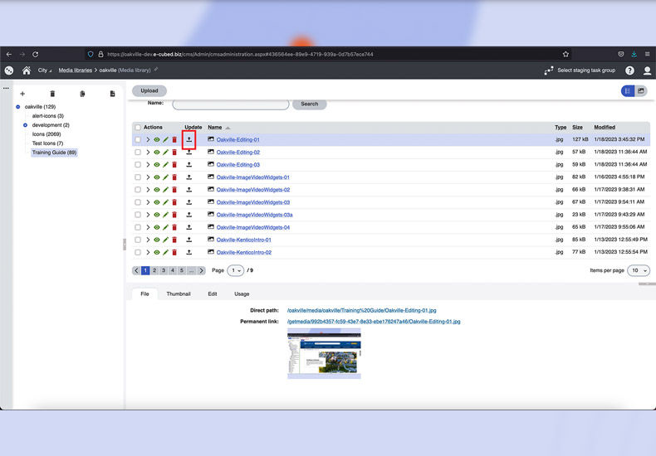Preview Oakville-Editing-03 using the eye icon
The image size is (656, 456).
point(157,165)
